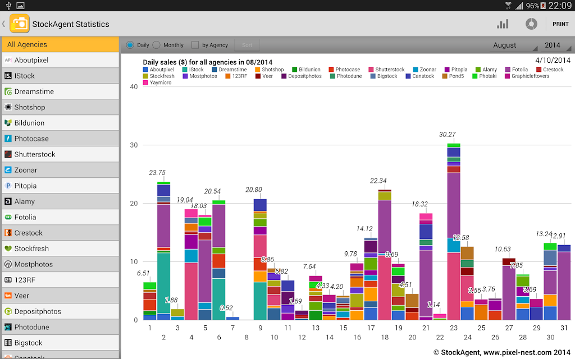This screenshot has width=575, height=359.
Task: Select the Stockfresh heart icon
Action: 8,248
